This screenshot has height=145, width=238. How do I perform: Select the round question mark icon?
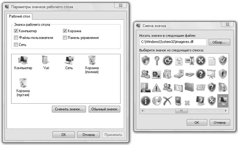click(201, 74)
